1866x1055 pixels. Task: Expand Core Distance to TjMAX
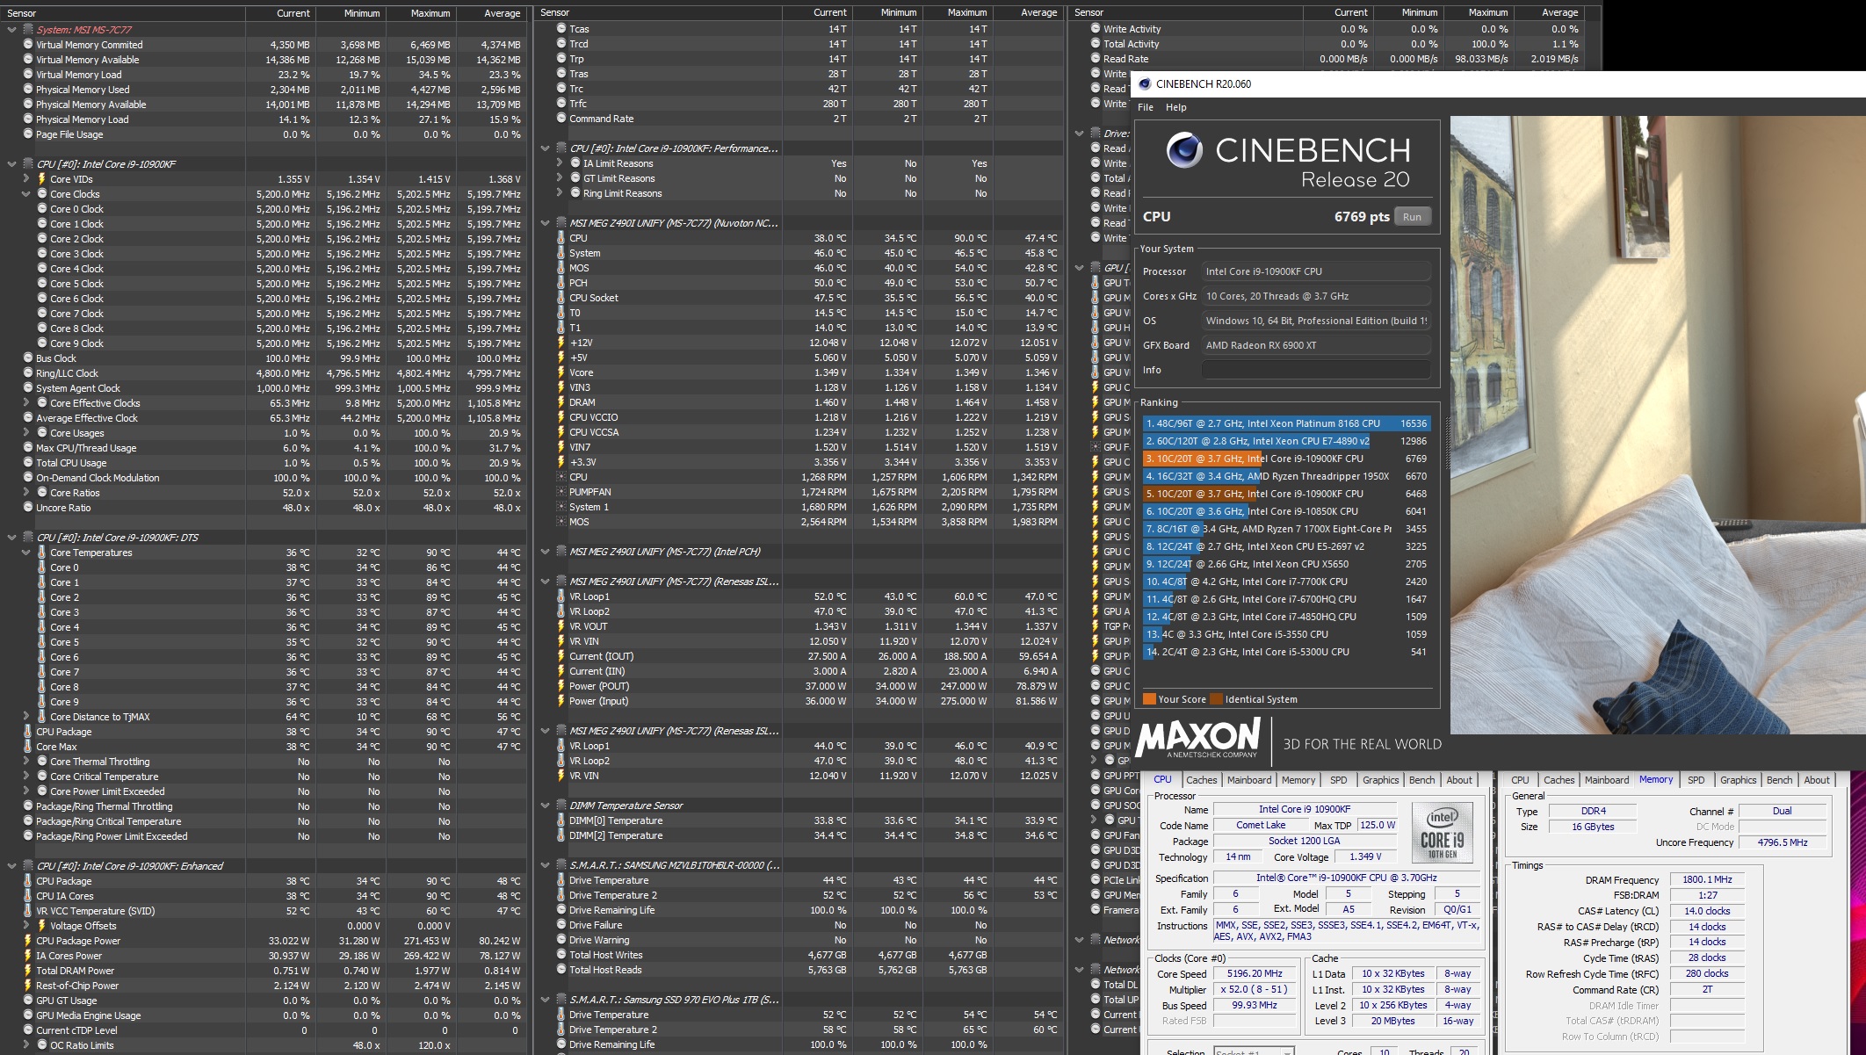pos(26,717)
